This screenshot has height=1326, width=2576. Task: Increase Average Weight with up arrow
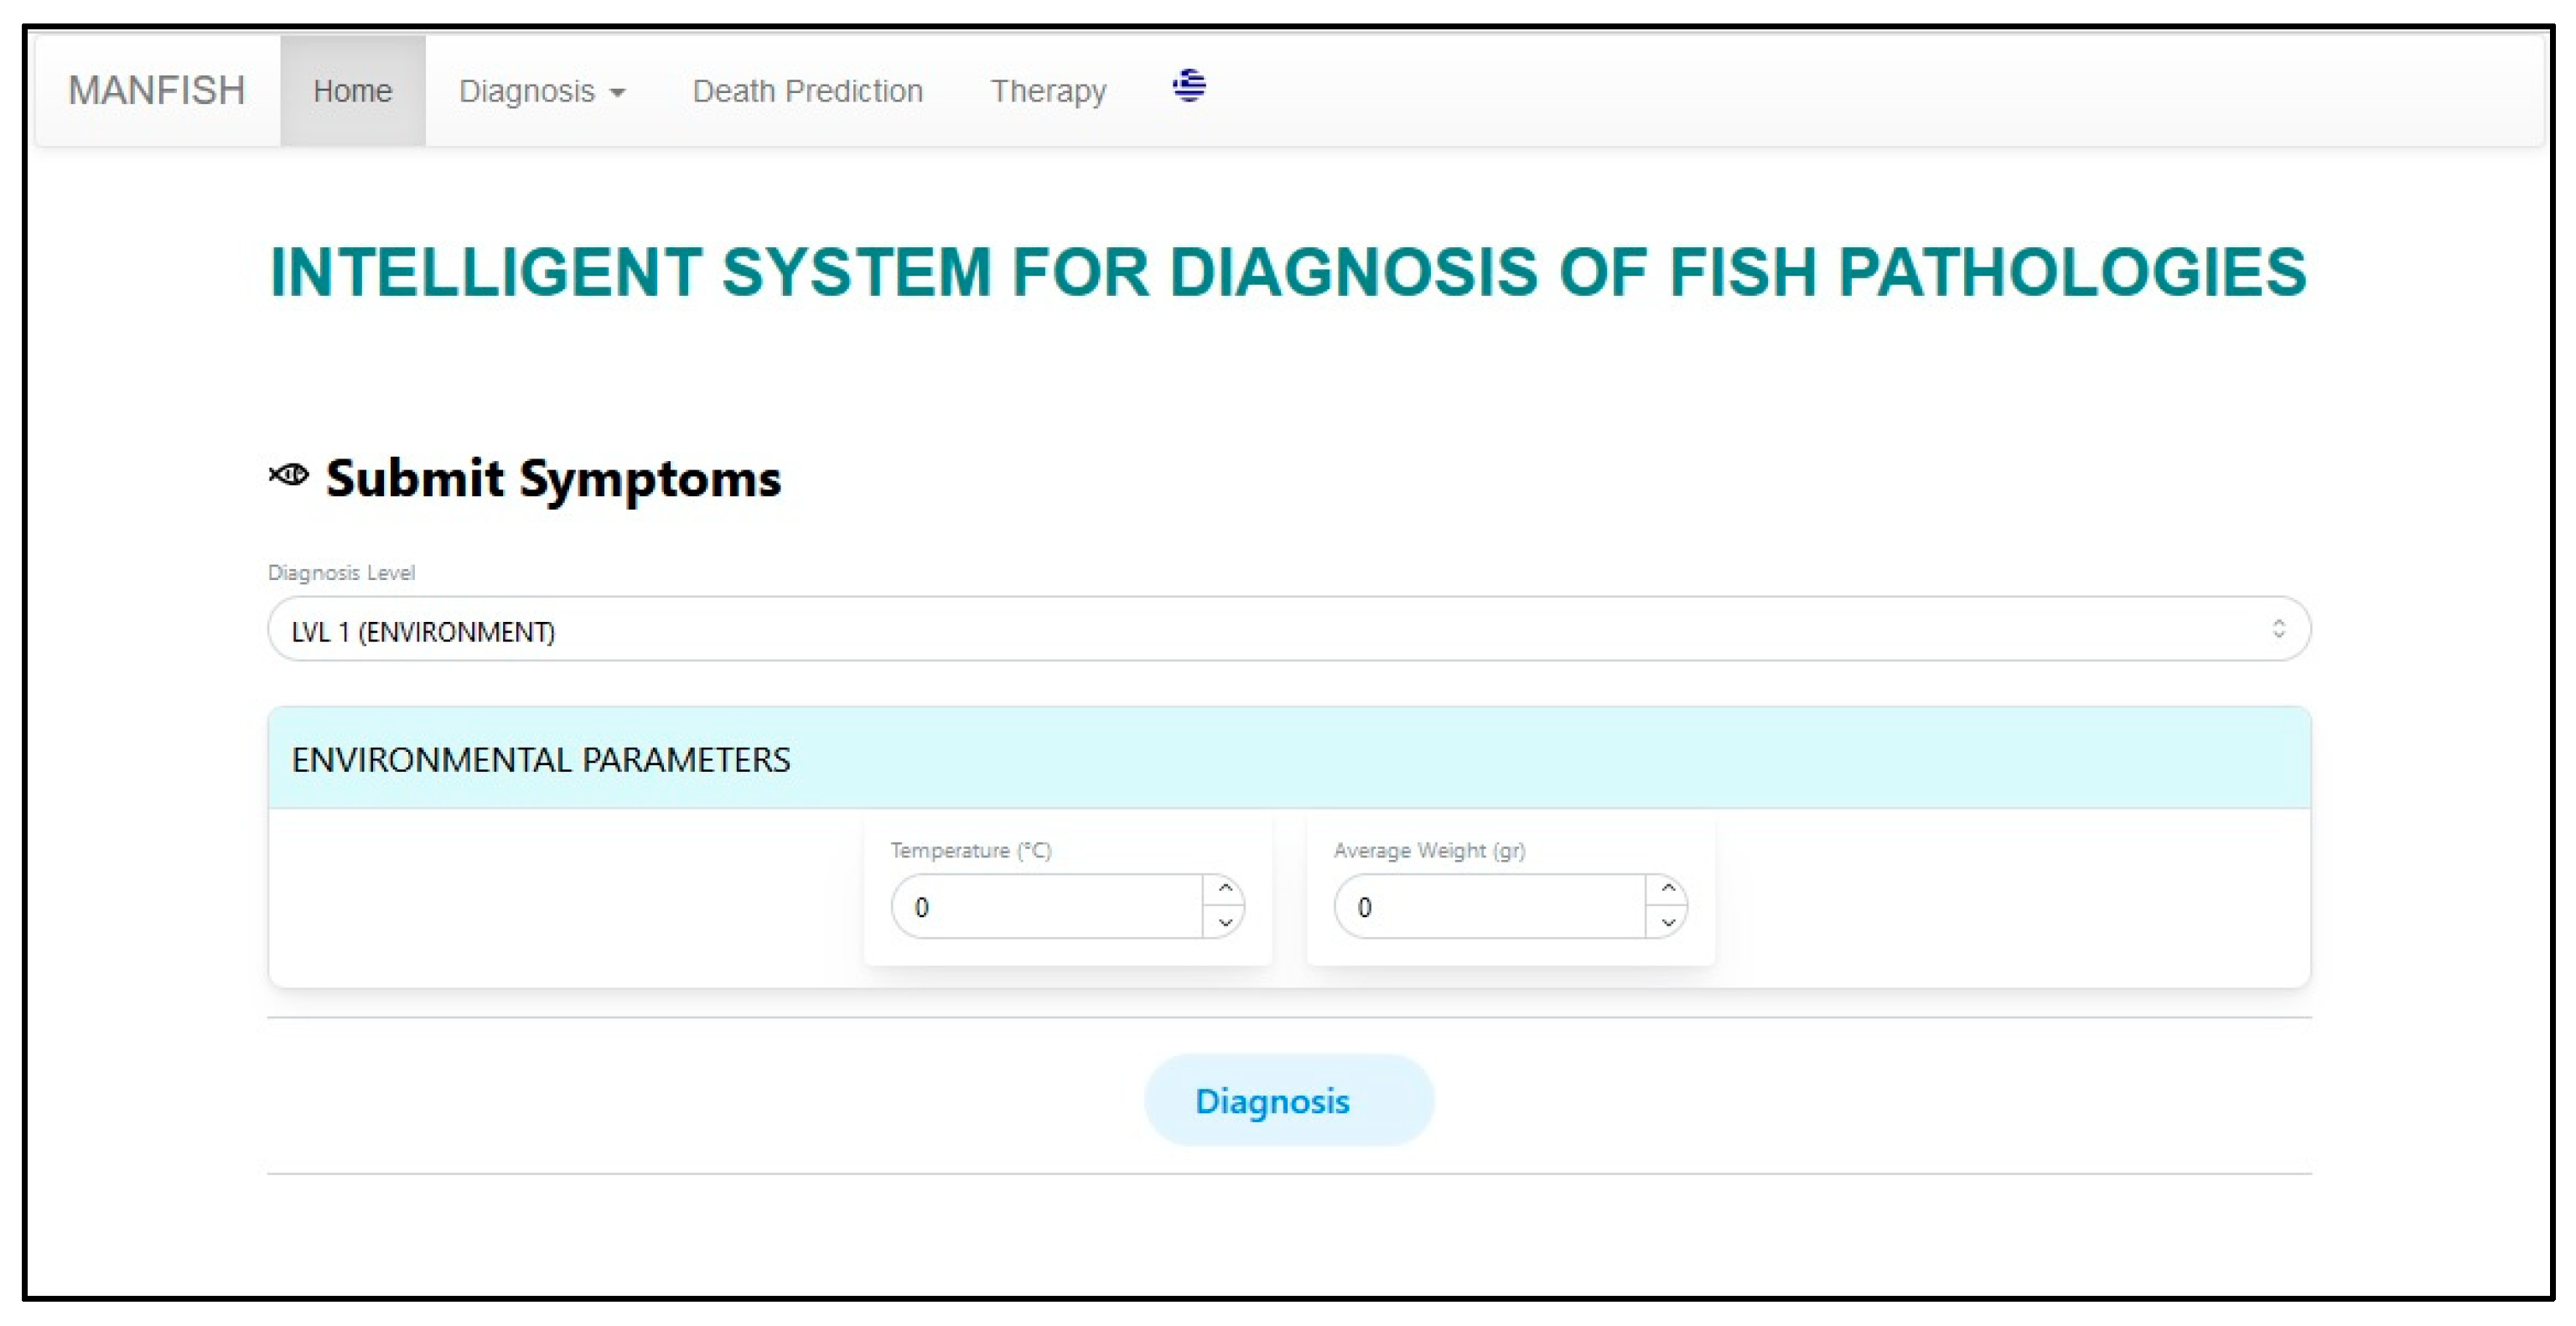[1667, 888]
